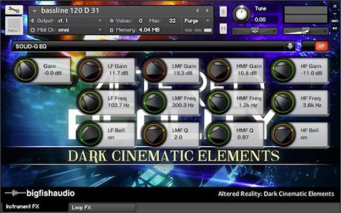This screenshot has width=341, height=213.
Task: Toggle the EQ off/on switch
Action: (x=315, y=46)
